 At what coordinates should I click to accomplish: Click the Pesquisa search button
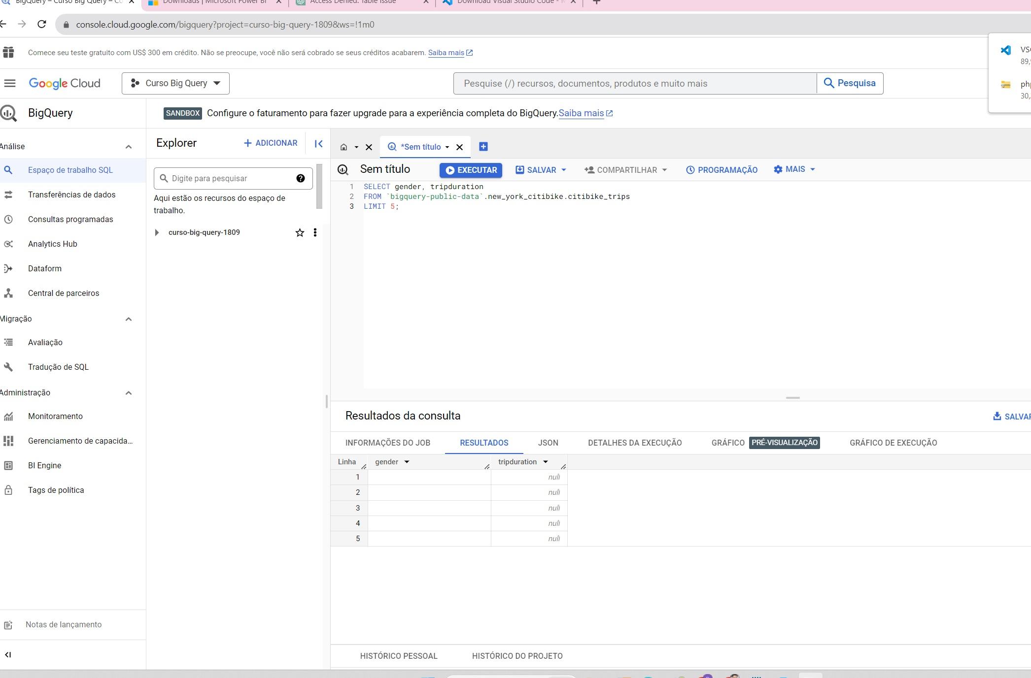pos(850,83)
